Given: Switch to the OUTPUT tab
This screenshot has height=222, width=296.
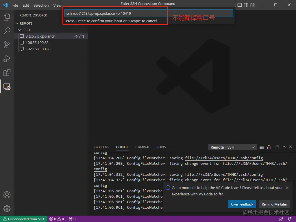Looking at the screenshot, I should click(x=122, y=147).
